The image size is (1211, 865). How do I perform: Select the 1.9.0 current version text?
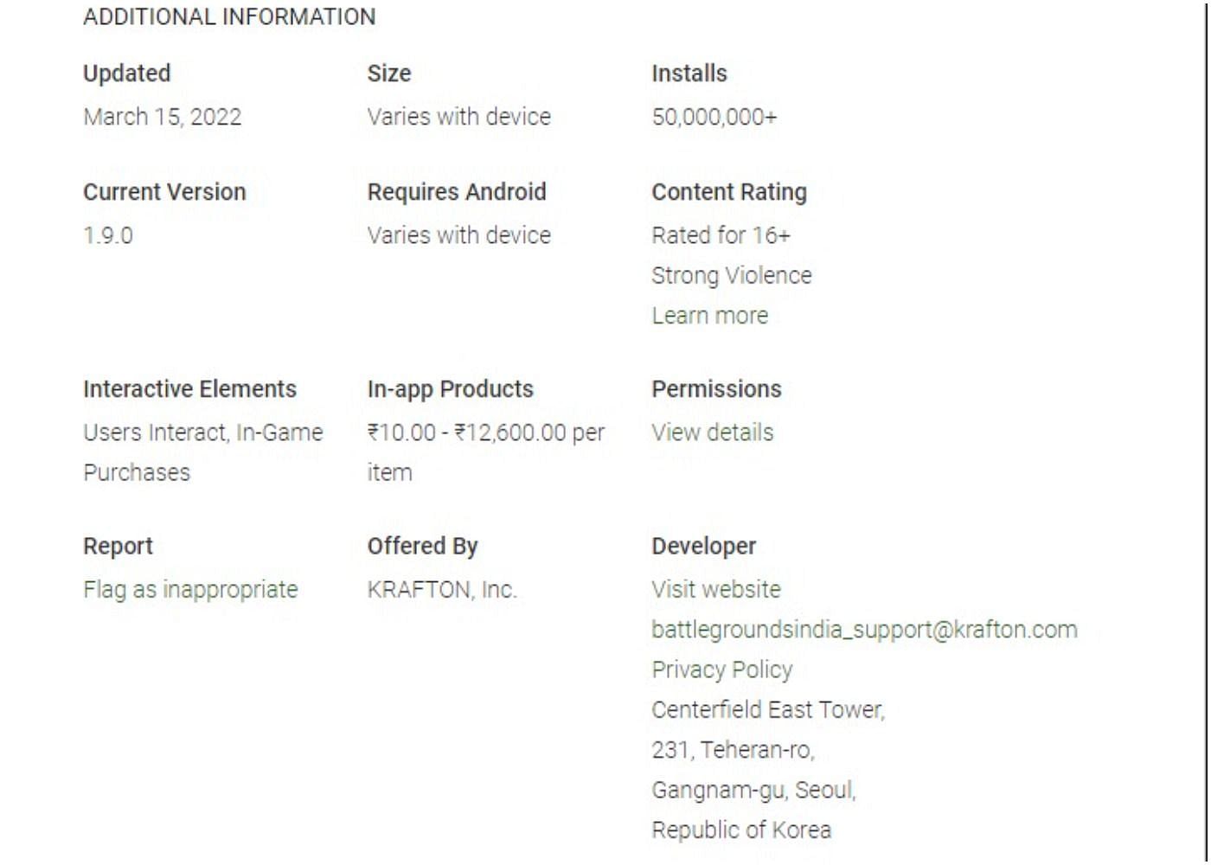[108, 235]
